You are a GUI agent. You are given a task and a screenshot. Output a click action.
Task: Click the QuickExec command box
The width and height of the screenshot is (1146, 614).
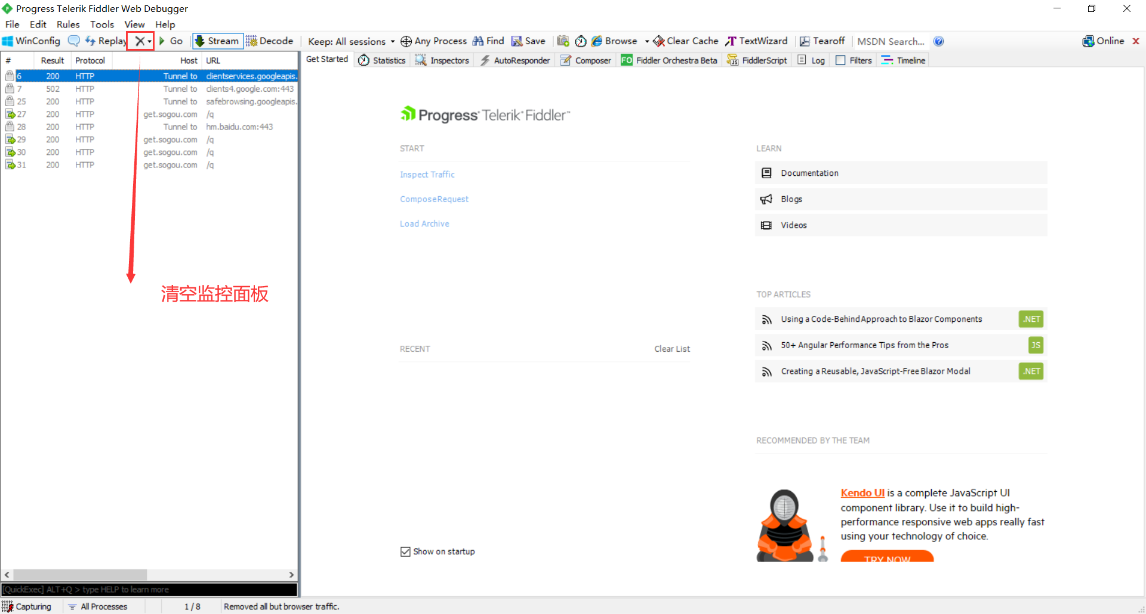click(149, 590)
